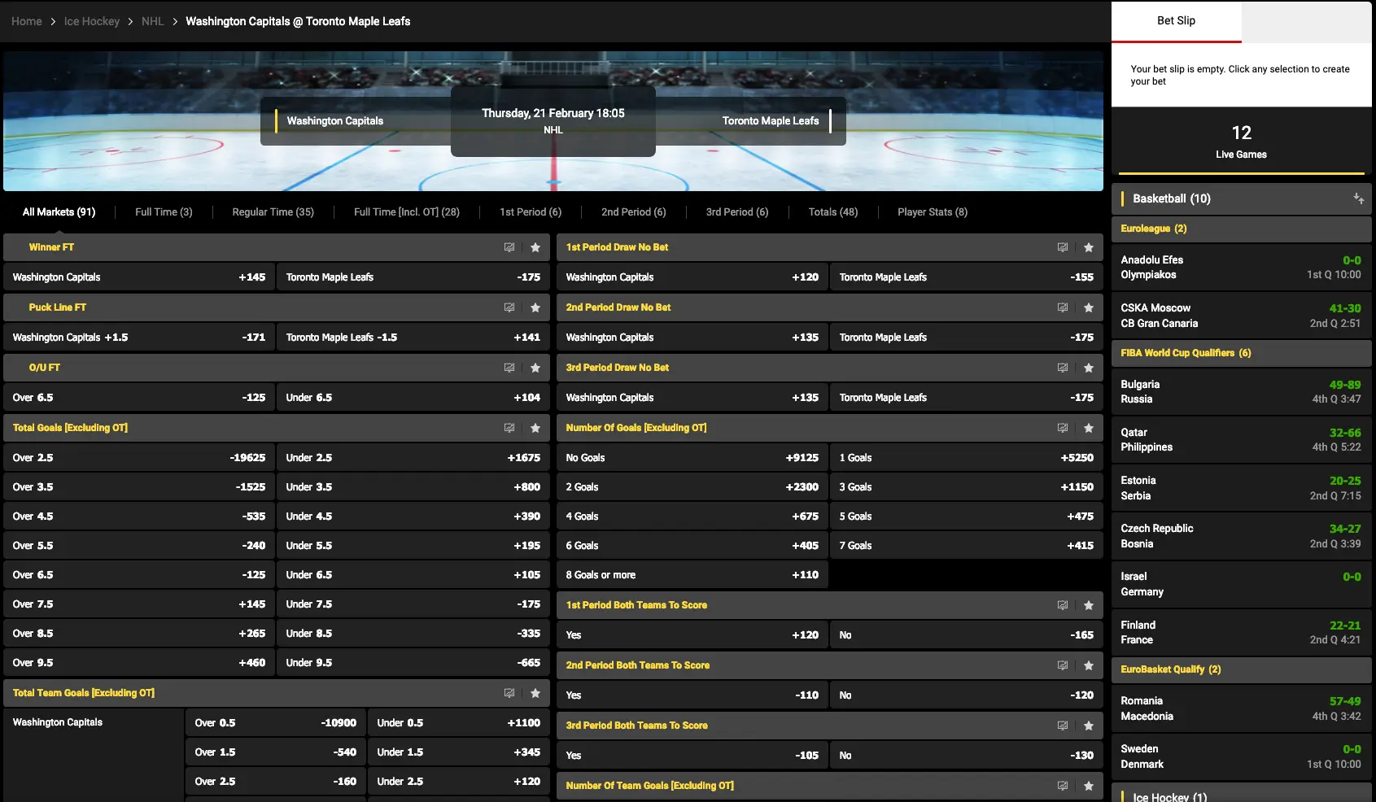The height and width of the screenshot is (802, 1376).
Task: Open Bulgaria vs Russia live match
Action: pyautogui.click(x=1241, y=392)
